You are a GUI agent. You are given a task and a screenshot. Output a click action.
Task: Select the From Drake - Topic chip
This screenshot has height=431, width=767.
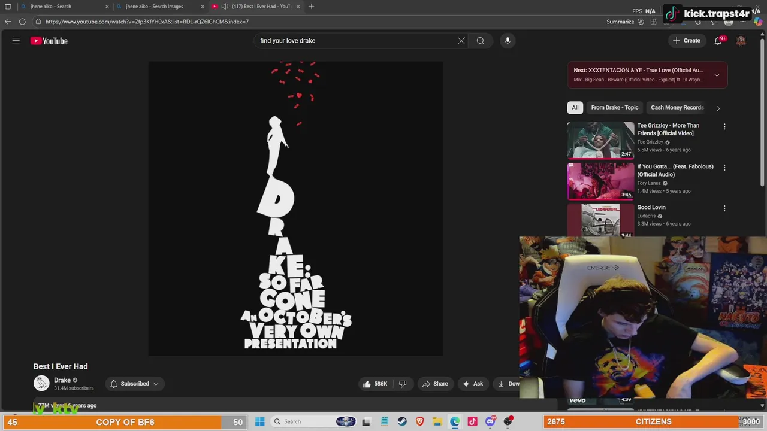pyautogui.click(x=615, y=108)
